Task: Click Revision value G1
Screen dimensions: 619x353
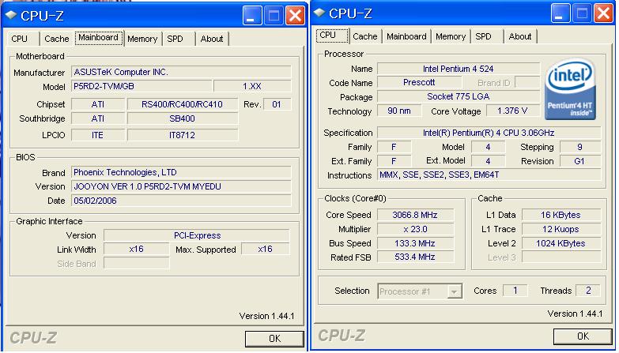Action: click(x=580, y=161)
